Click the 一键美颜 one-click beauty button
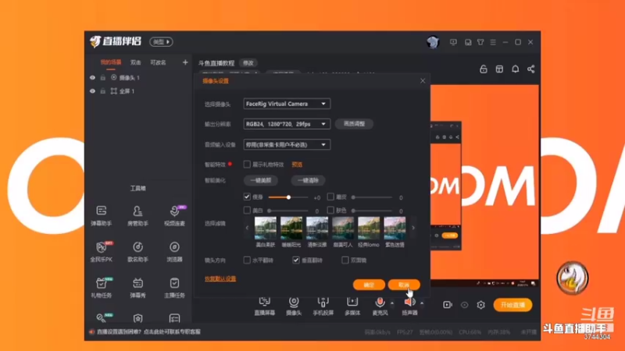This screenshot has height=351, width=625. click(x=261, y=180)
